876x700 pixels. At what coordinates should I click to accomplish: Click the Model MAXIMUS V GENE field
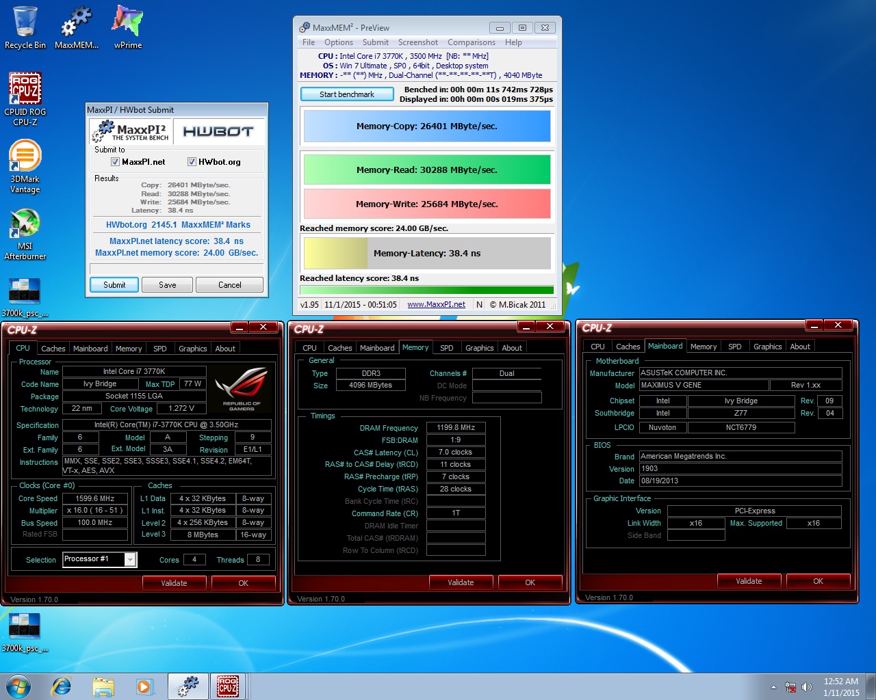pos(704,385)
